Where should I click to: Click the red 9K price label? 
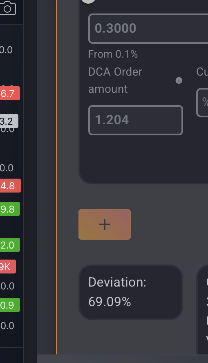[8, 267]
